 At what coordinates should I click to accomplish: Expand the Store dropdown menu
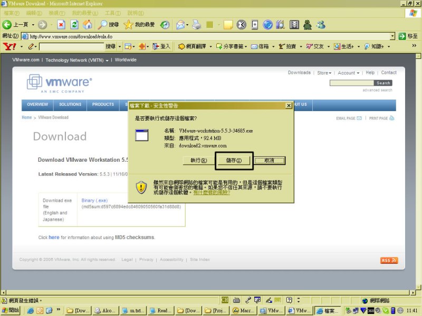coord(324,73)
